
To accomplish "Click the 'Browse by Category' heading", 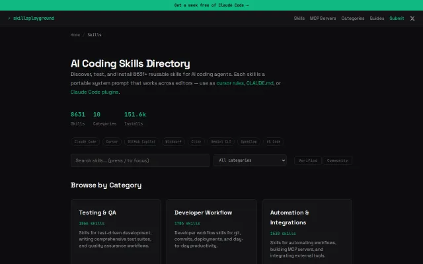I will point(106,185).
